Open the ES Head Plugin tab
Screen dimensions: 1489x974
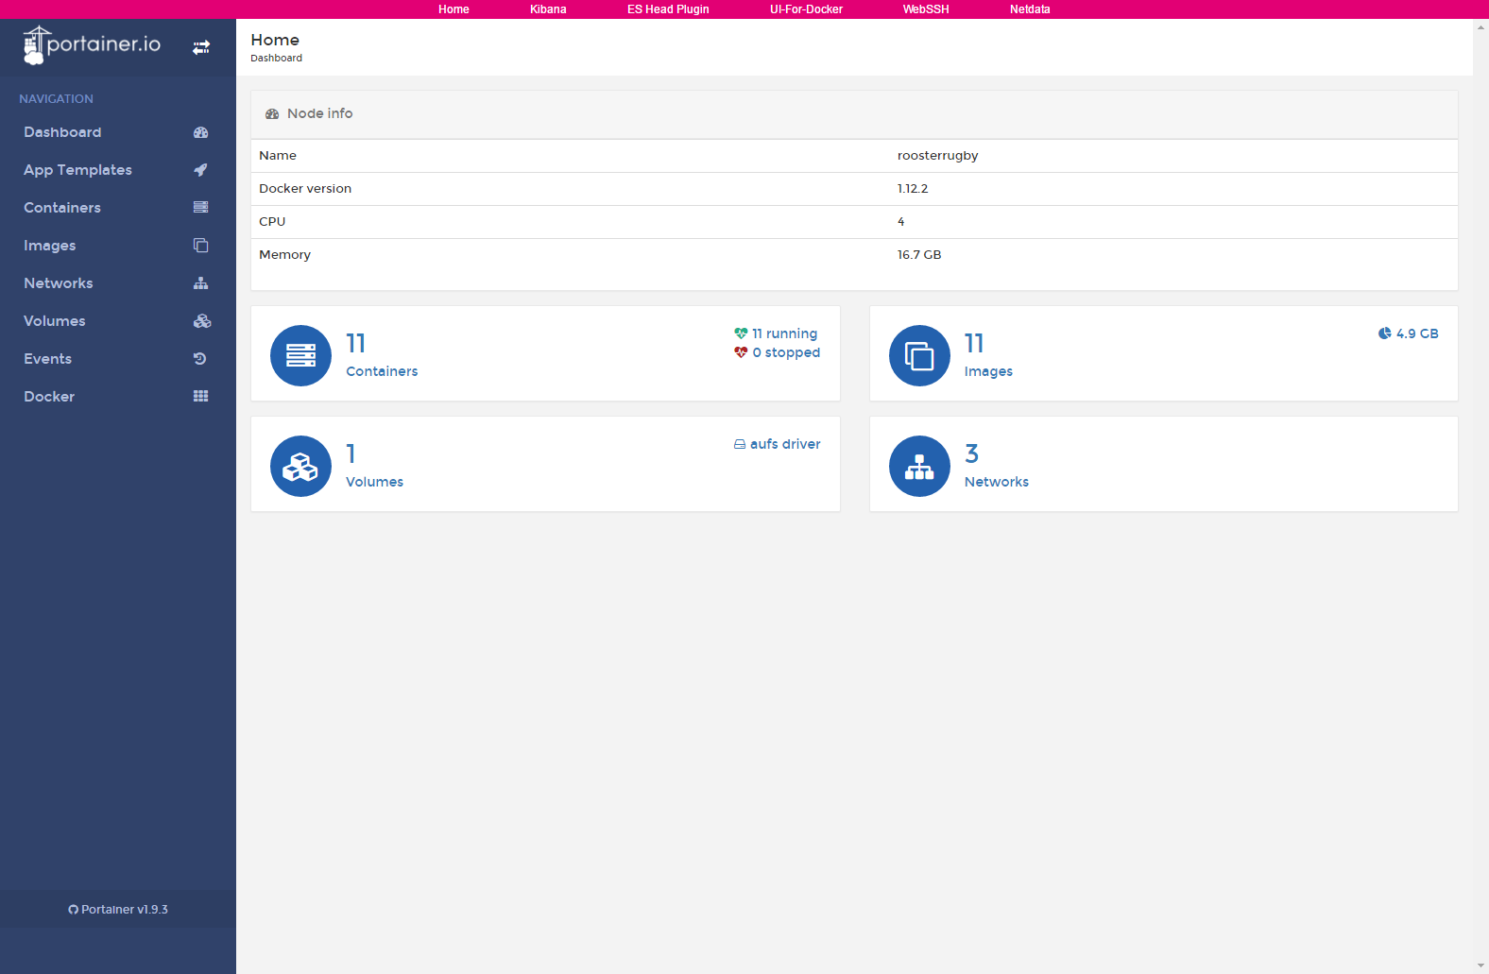tap(668, 9)
